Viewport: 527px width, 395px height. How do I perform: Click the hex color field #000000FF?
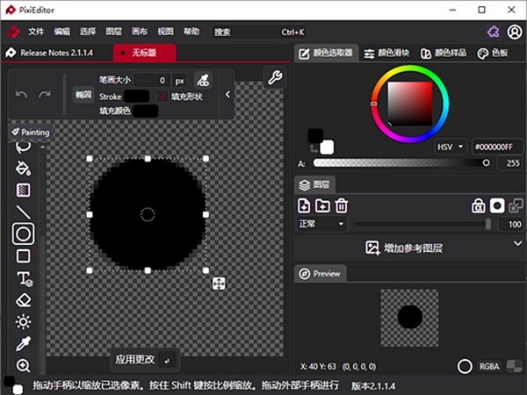[x=497, y=147]
